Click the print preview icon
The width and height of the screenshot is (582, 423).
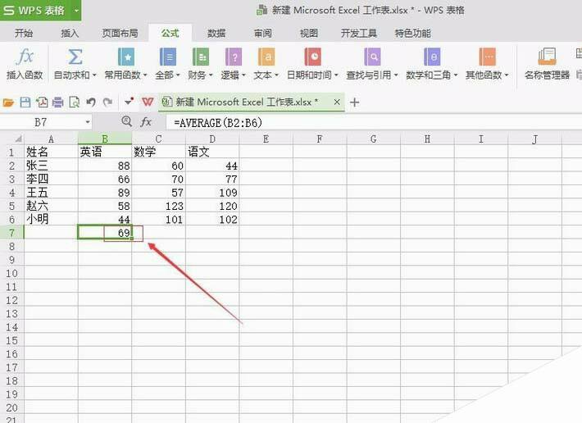[75, 102]
